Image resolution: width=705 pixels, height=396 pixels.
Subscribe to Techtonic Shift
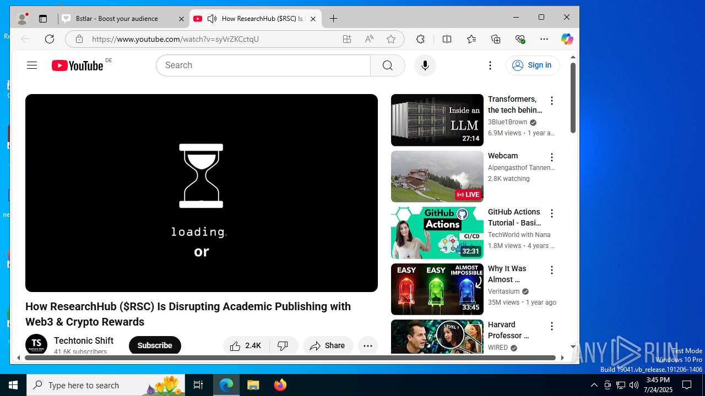[x=155, y=346]
